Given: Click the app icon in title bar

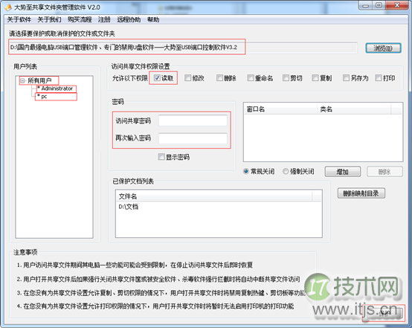Looking at the screenshot, I should tap(8, 7).
